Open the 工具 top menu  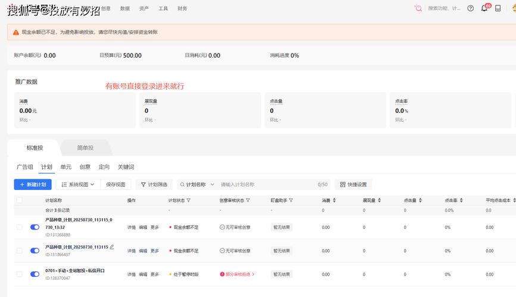pyautogui.click(x=163, y=8)
